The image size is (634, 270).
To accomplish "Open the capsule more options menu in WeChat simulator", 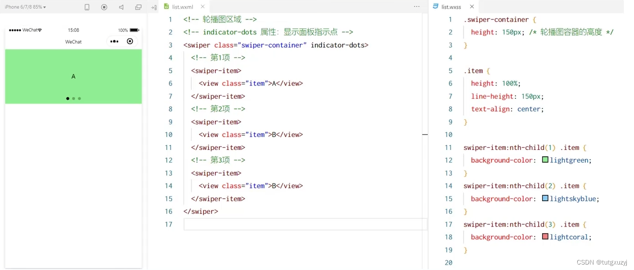I will pyautogui.click(x=114, y=41).
